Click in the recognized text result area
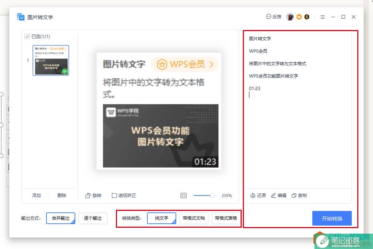Screen dimensions: 373x249 point(298,109)
